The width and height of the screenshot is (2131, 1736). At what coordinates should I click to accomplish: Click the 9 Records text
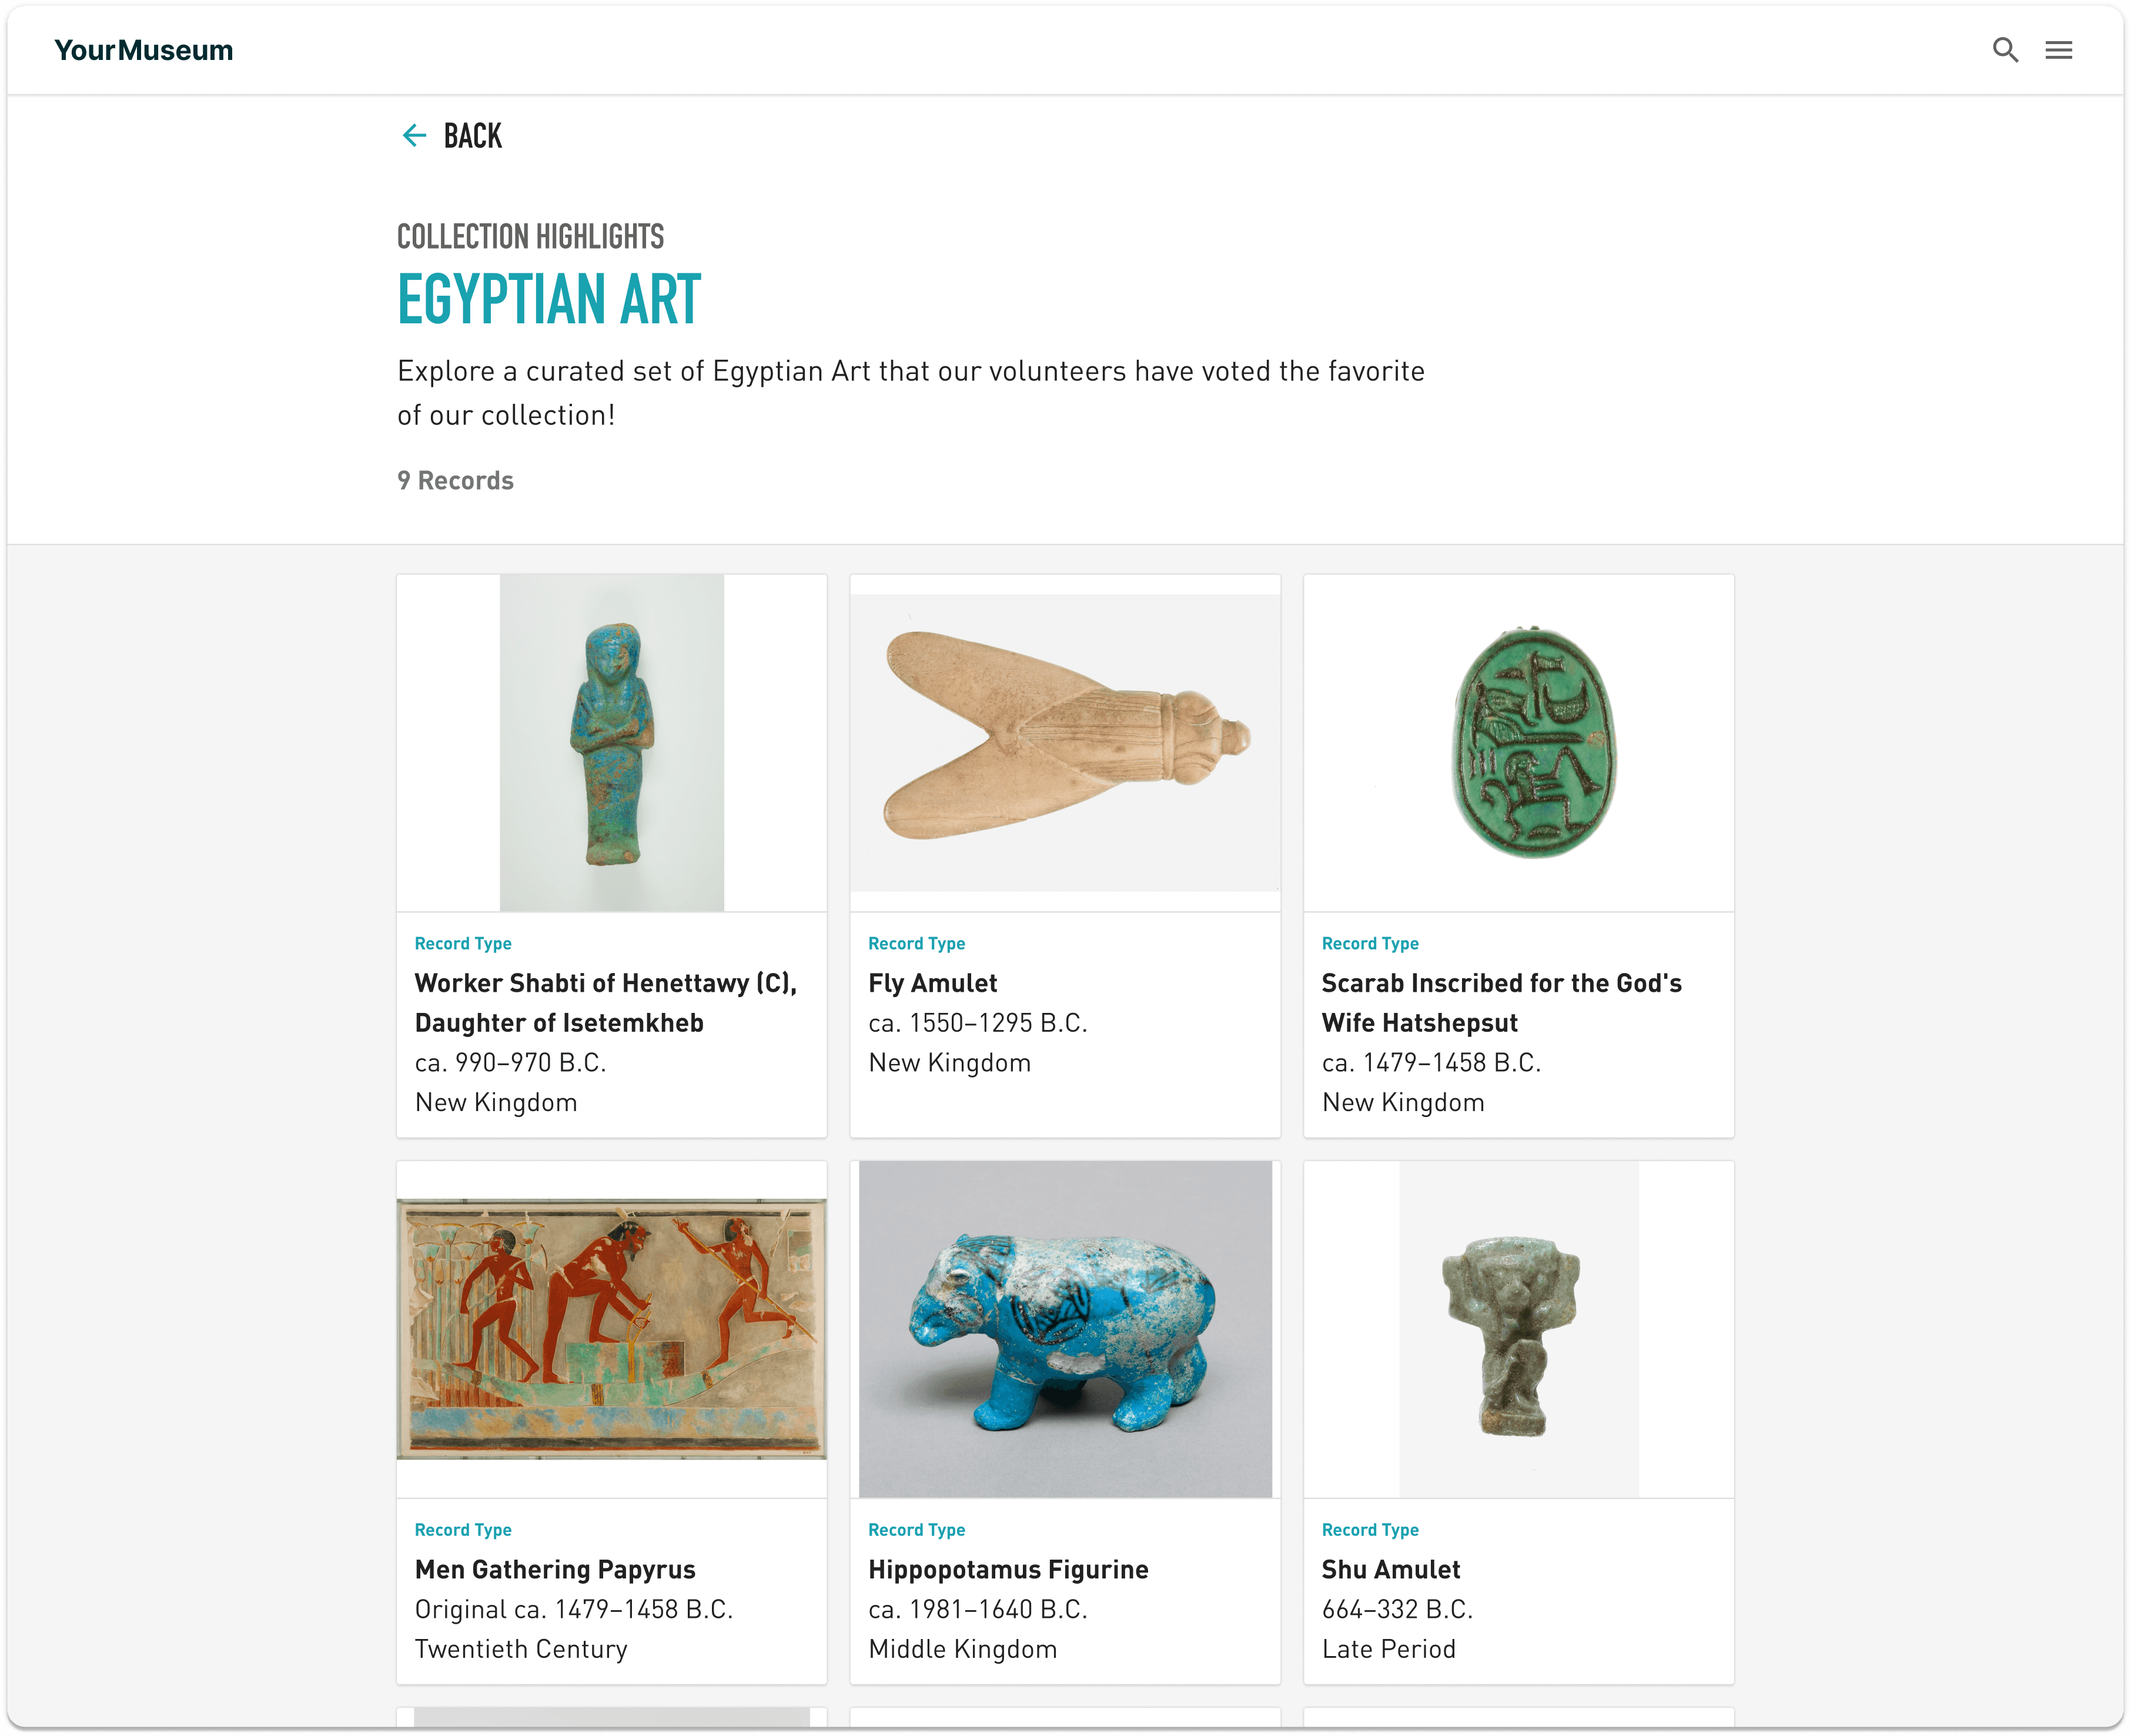click(455, 480)
